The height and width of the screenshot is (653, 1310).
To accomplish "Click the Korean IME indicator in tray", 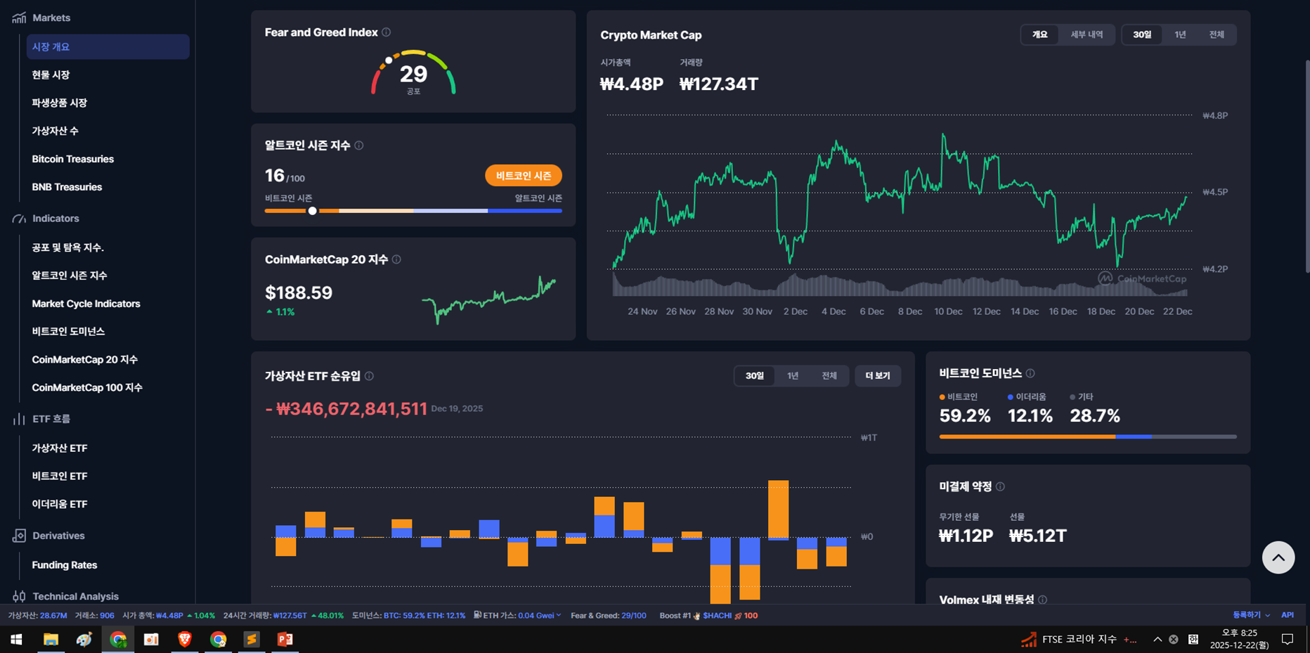I will pos(1193,639).
